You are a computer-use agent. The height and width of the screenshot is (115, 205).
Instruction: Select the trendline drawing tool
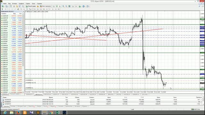point(15,9)
